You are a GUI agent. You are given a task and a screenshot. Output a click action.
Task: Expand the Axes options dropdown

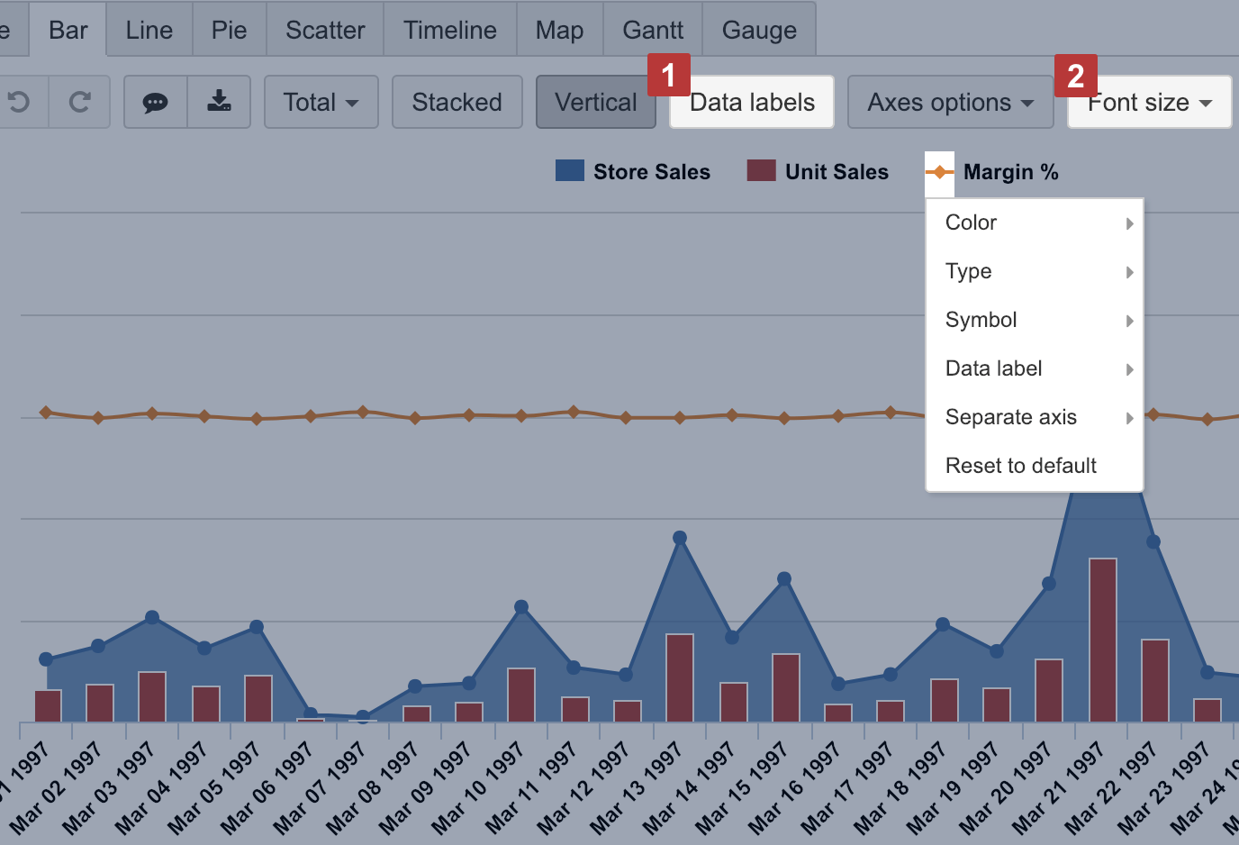pyautogui.click(x=950, y=102)
